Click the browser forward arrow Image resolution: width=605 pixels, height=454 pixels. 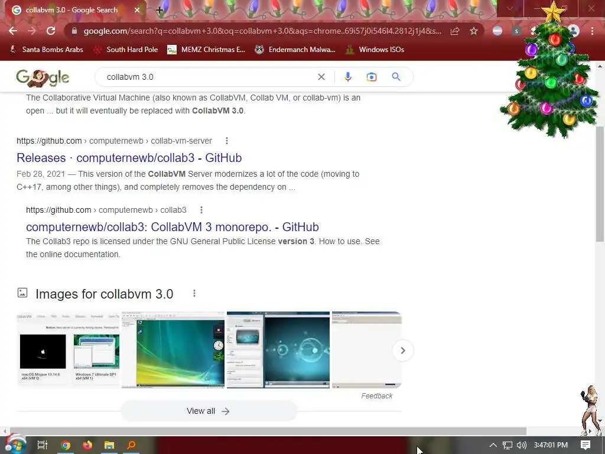click(x=32, y=31)
